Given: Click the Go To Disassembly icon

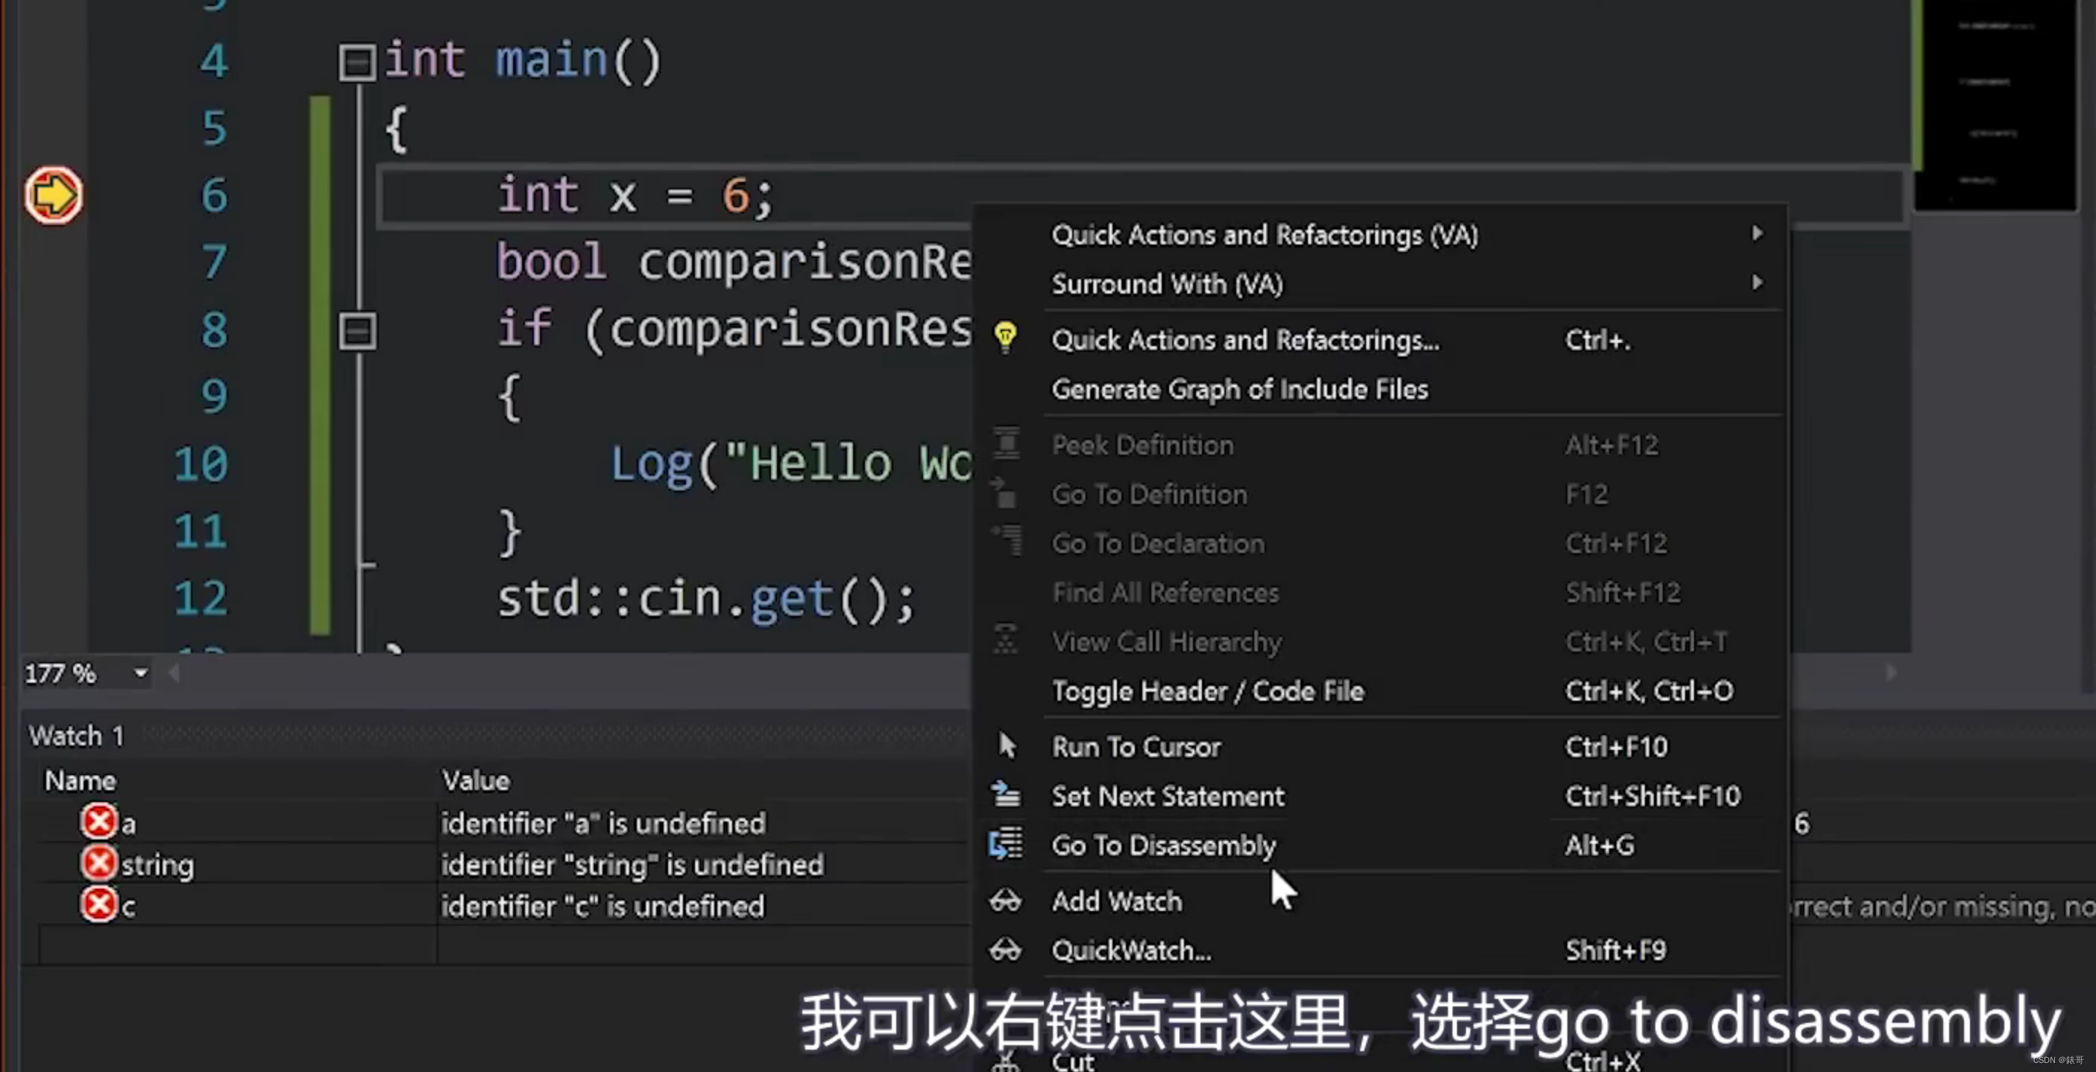Looking at the screenshot, I should [1007, 845].
